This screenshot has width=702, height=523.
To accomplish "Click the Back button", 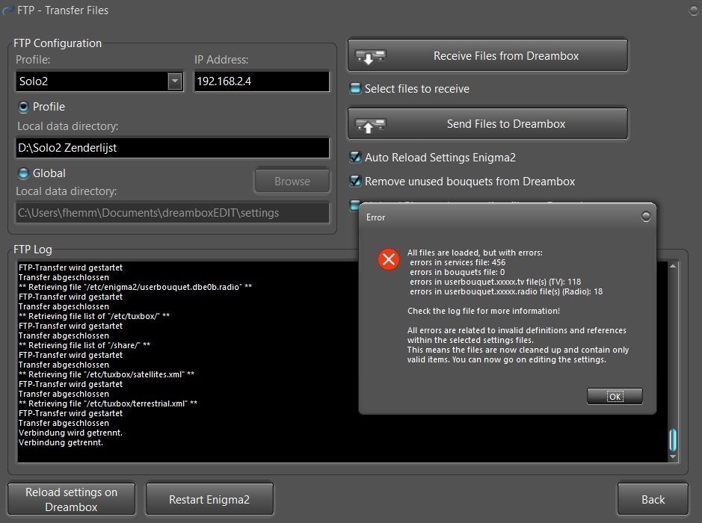I will point(653,499).
